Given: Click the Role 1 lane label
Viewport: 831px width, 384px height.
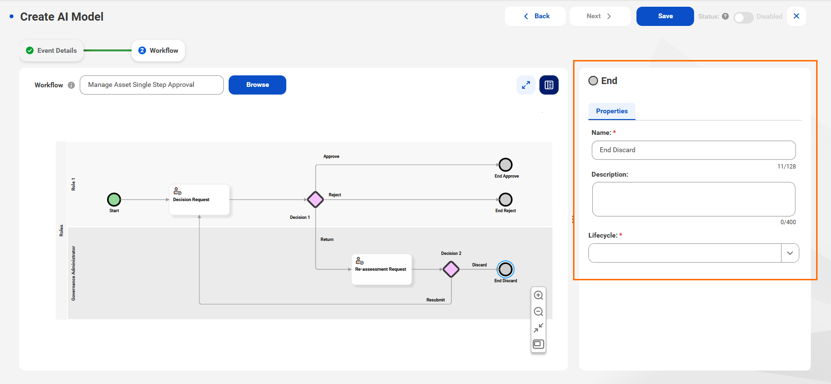Looking at the screenshot, I should [x=73, y=184].
